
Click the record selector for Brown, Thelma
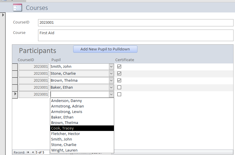tap(15, 81)
